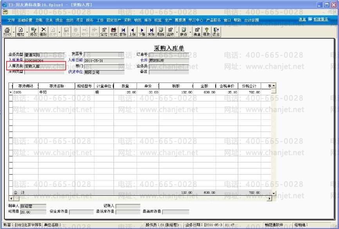Viewport: 339px width, 229px height.
Task: Click cell 0106 in 存货编码 column
Action: tap(25, 92)
